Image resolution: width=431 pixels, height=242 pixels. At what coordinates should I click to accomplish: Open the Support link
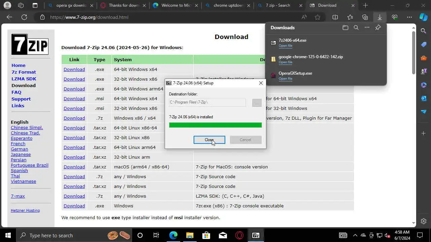click(x=21, y=99)
